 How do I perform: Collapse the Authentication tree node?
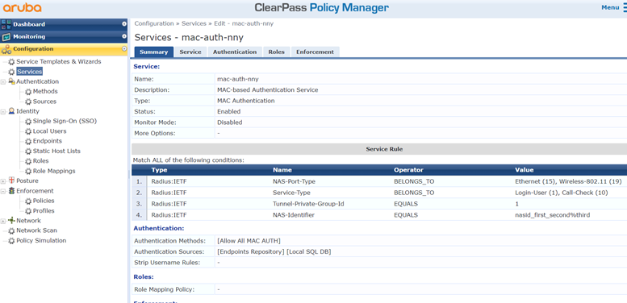[x=3, y=82]
